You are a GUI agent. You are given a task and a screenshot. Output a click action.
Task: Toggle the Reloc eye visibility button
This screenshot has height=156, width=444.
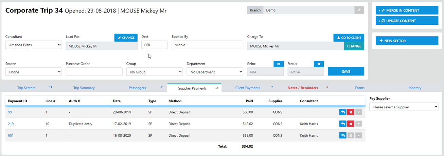(x=278, y=64)
